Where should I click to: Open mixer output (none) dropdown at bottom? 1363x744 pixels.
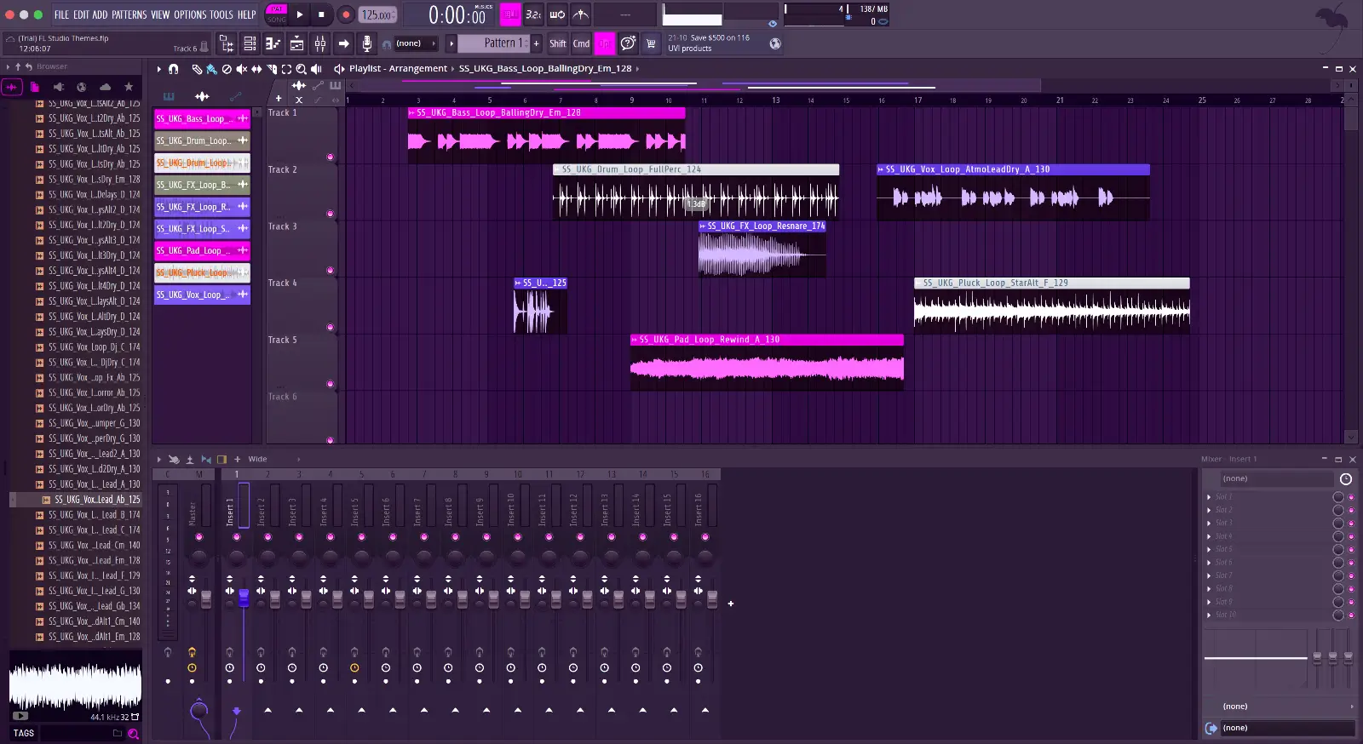point(1288,728)
